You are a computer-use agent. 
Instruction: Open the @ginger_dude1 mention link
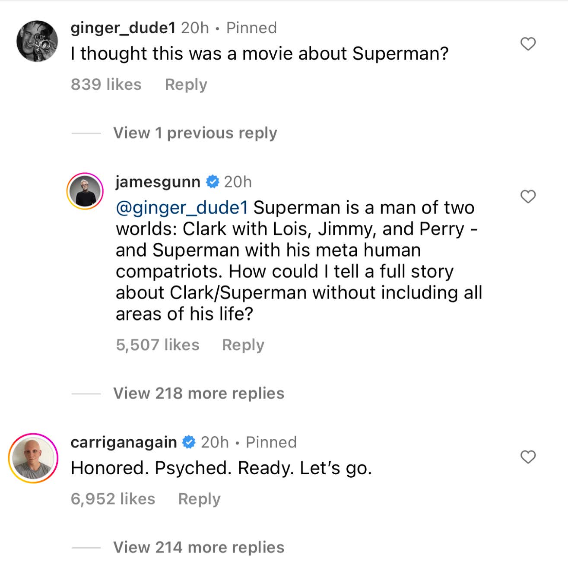[x=181, y=208]
